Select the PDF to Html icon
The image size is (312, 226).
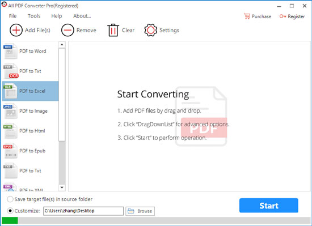11,131
